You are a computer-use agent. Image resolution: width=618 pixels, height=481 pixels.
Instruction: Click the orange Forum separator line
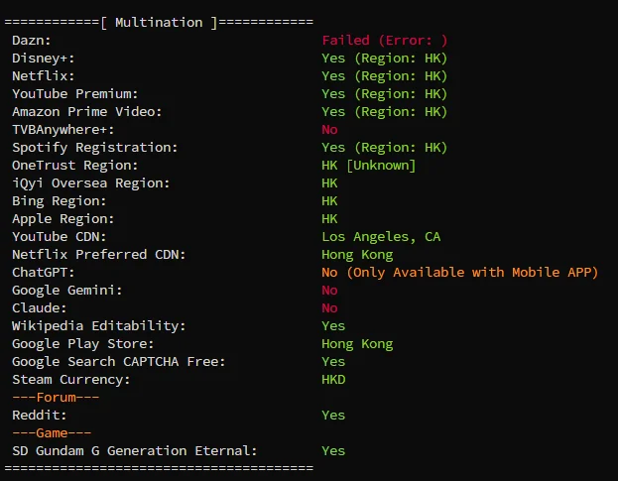[x=56, y=398]
